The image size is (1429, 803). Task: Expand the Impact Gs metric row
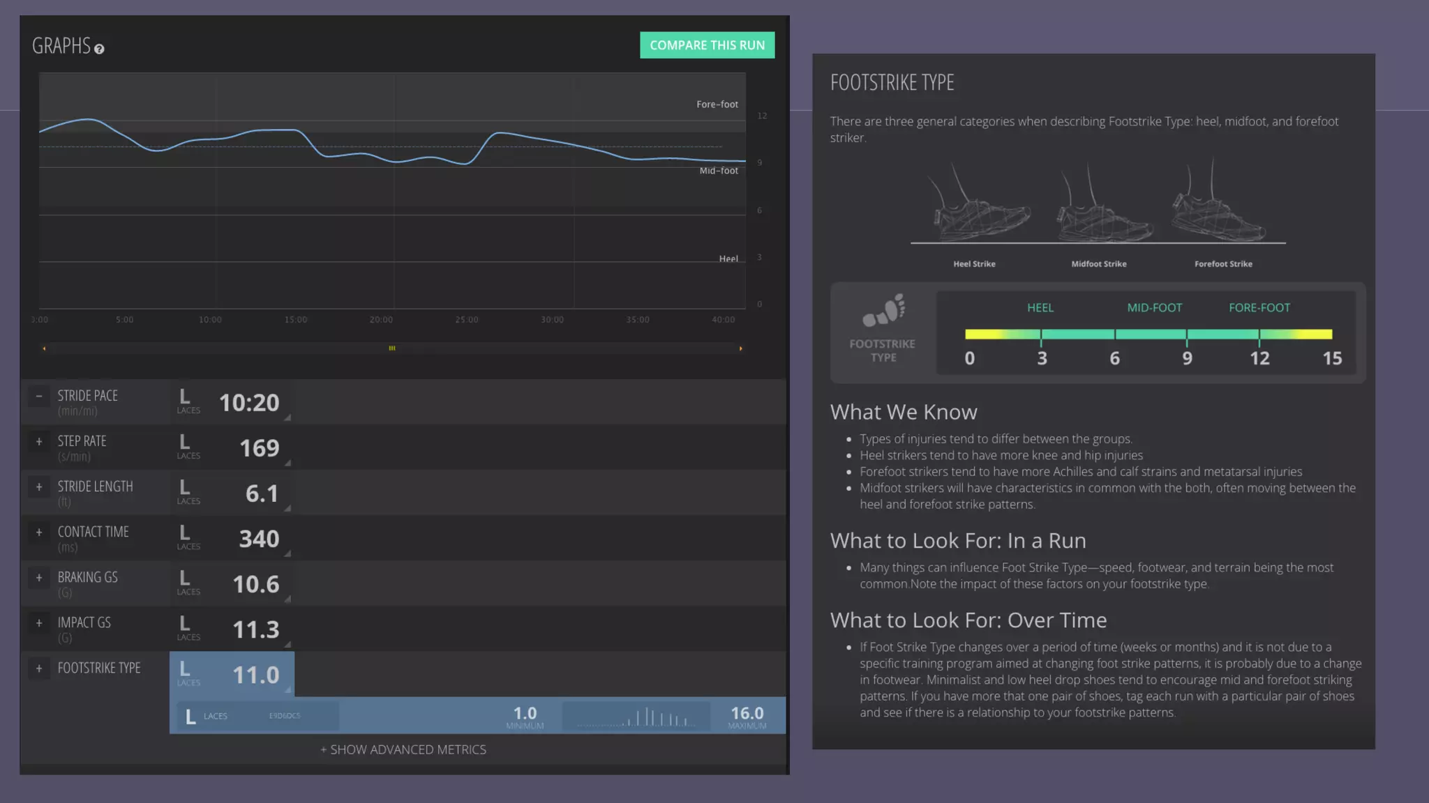click(39, 622)
